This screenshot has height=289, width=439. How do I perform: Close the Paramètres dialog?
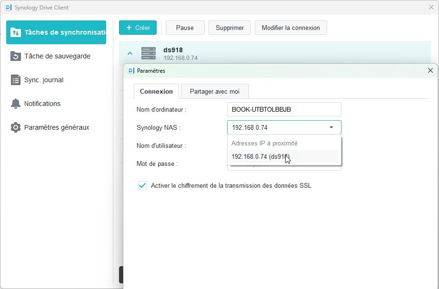pos(430,70)
